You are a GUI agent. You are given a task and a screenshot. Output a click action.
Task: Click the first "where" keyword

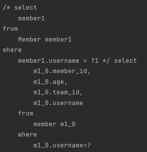12,50
